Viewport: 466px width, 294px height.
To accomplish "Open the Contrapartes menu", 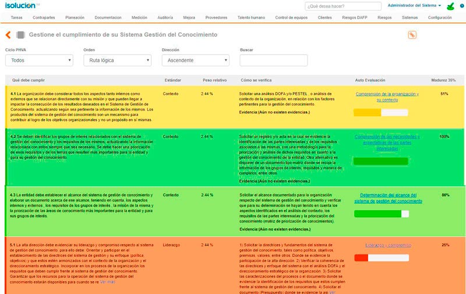I will (x=44, y=17).
